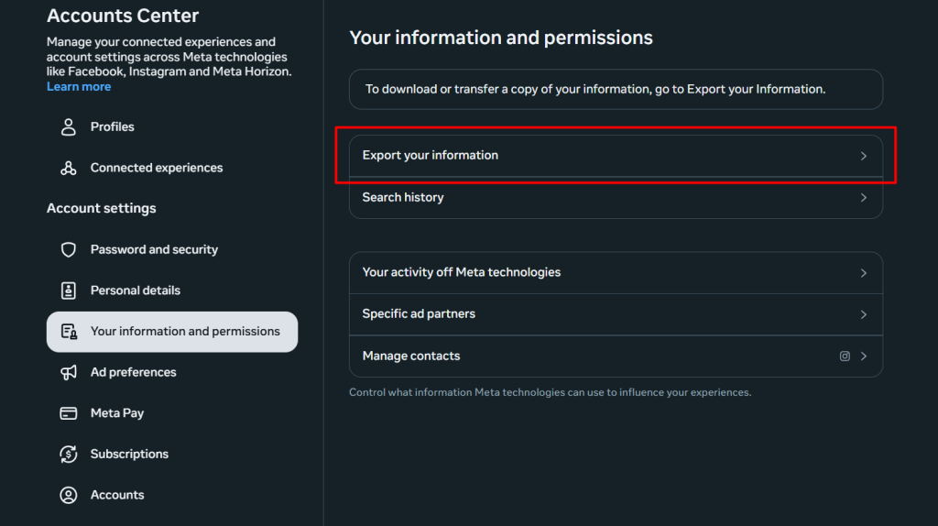Screen dimensions: 938x526
Task: Click the Instagram icon beside Manage contacts
Action: click(845, 356)
